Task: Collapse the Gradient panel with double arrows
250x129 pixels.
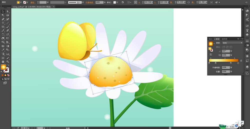Action: [x=238, y=39]
